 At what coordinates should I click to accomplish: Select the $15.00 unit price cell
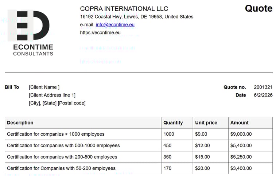point(202,157)
